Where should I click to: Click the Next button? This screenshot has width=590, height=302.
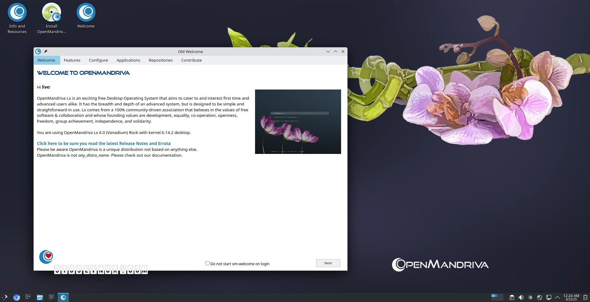pyautogui.click(x=328, y=263)
